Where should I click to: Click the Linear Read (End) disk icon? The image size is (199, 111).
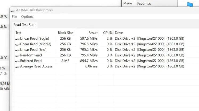click(17, 50)
